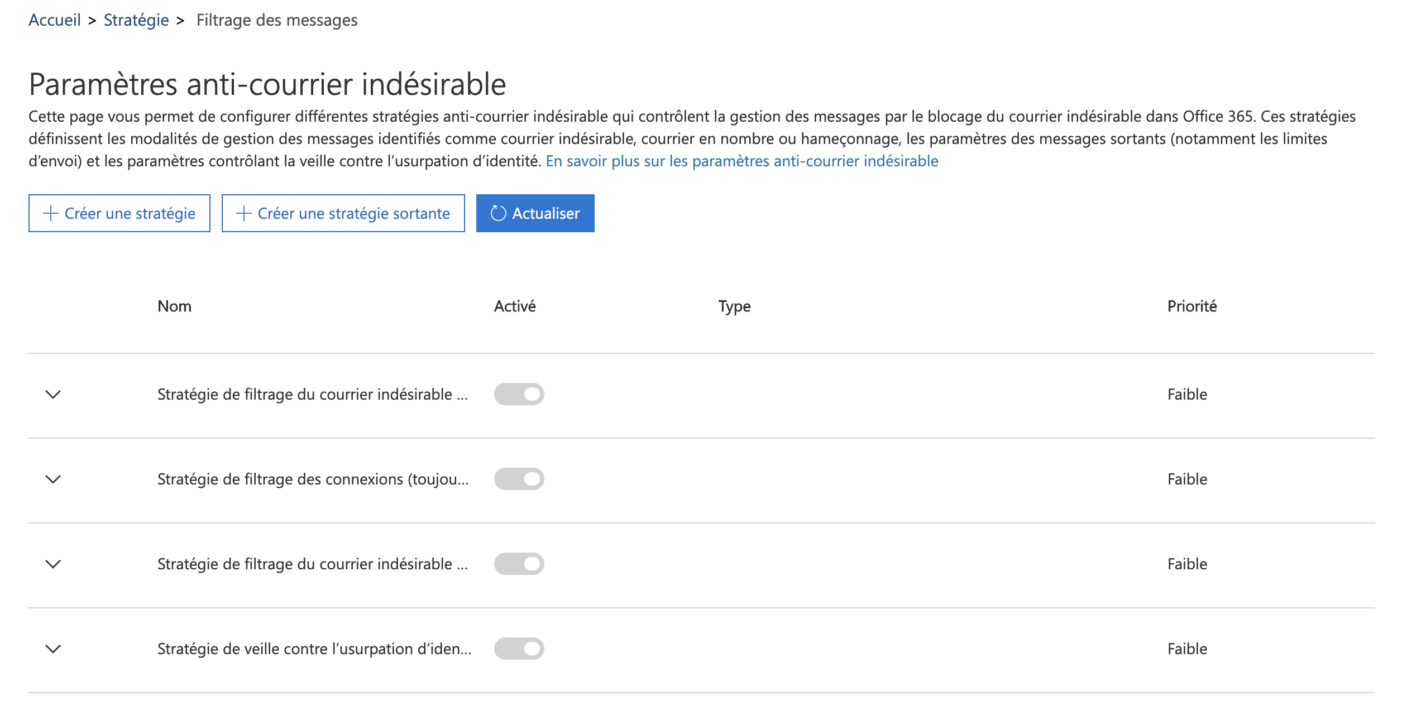Image resolution: width=1402 pixels, height=715 pixels.
Task: Expand the veille contre l'usurpation row
Action: pos(53,649)
